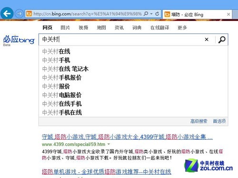Select suggestion 中关村在线 笔记本
Image resolution: width=238 pixels, height=178 pixels.
(133, 69)
